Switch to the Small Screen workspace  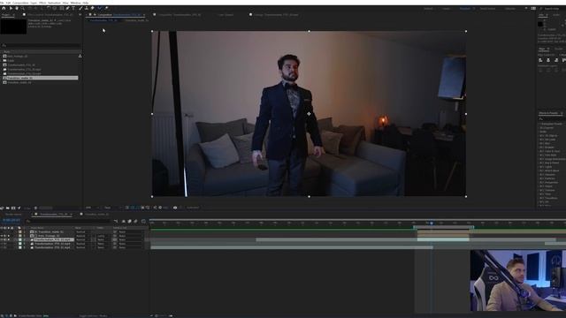click(x=487, y=9)
